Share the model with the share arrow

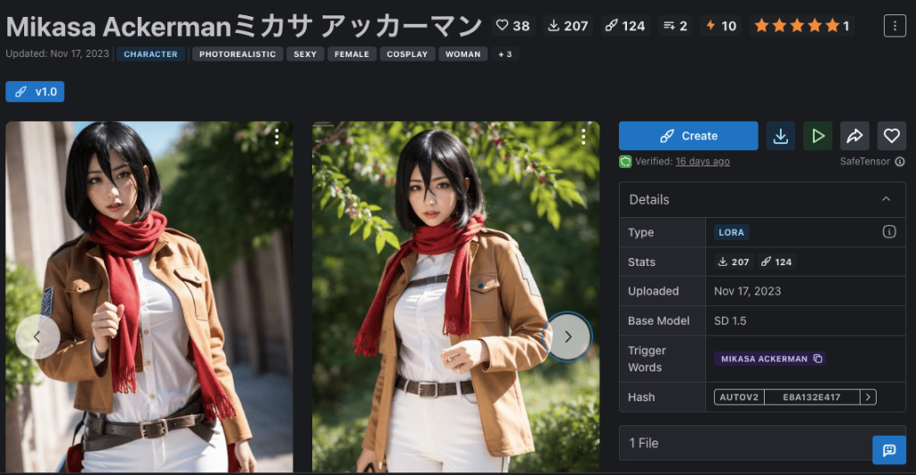(854, 136)
